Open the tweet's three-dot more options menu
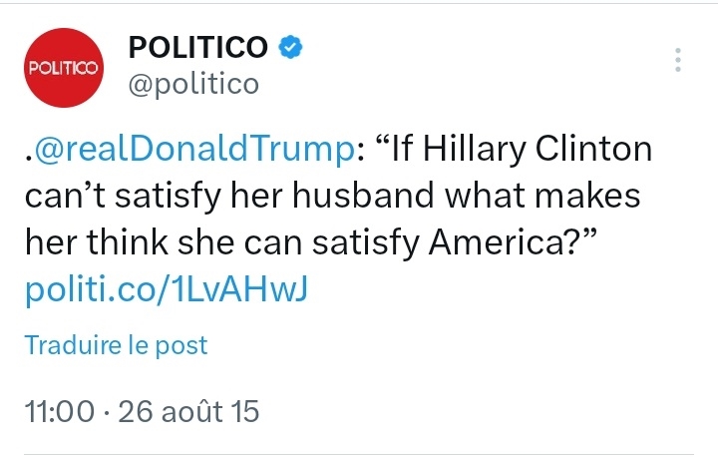This screenshot has width=718, height=457. 678,60
